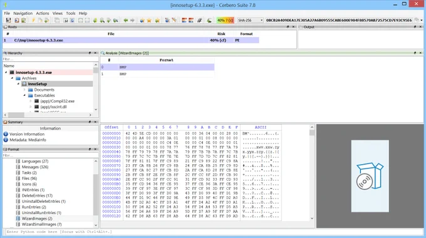The image size is (426, 238).
Task: Collapse the Executables folder node
Action: pos(24,95)
